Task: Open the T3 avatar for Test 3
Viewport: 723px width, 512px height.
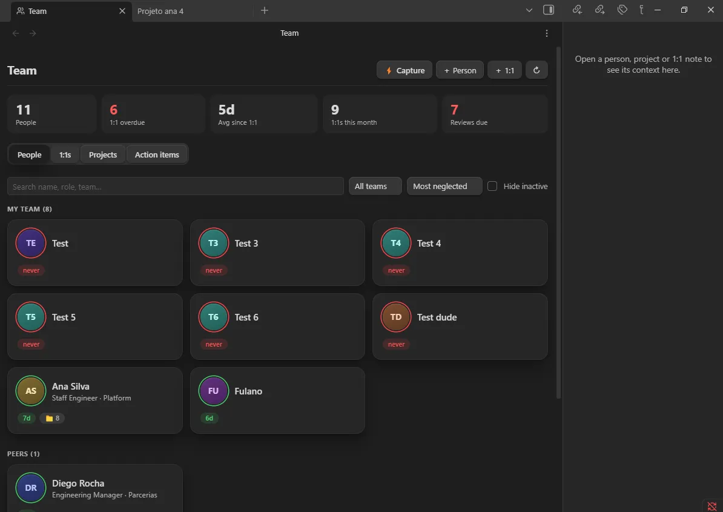Action: [x=214, y=243]
